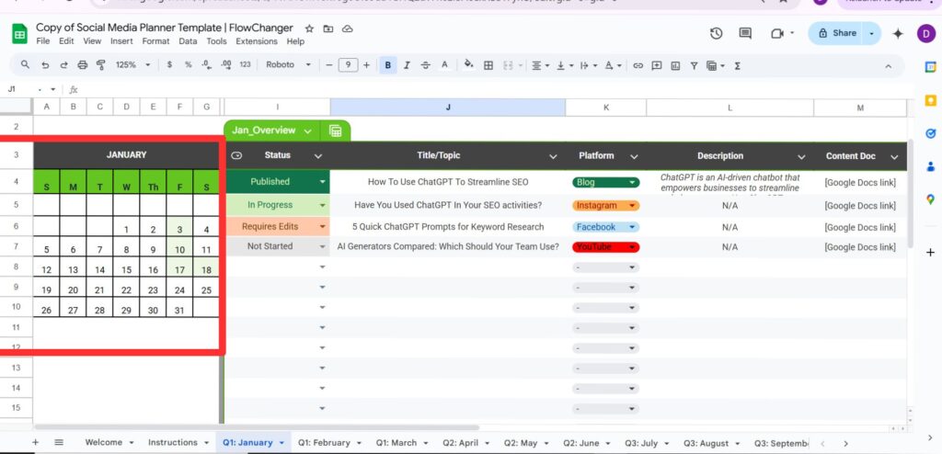Open the all sheets list

point(59,443)
